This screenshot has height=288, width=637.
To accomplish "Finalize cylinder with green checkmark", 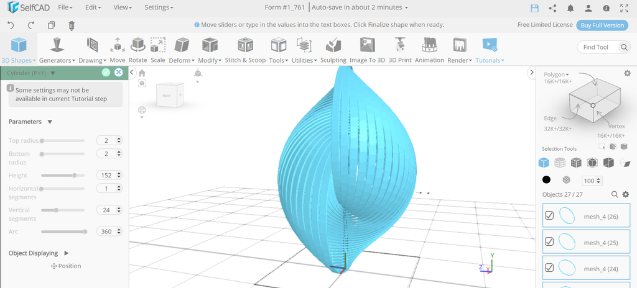I will click(106, 73).
